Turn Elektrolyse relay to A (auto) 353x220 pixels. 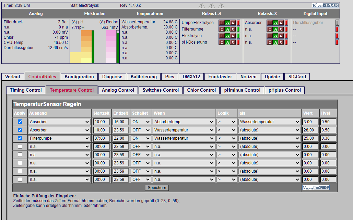click(227, 36)
